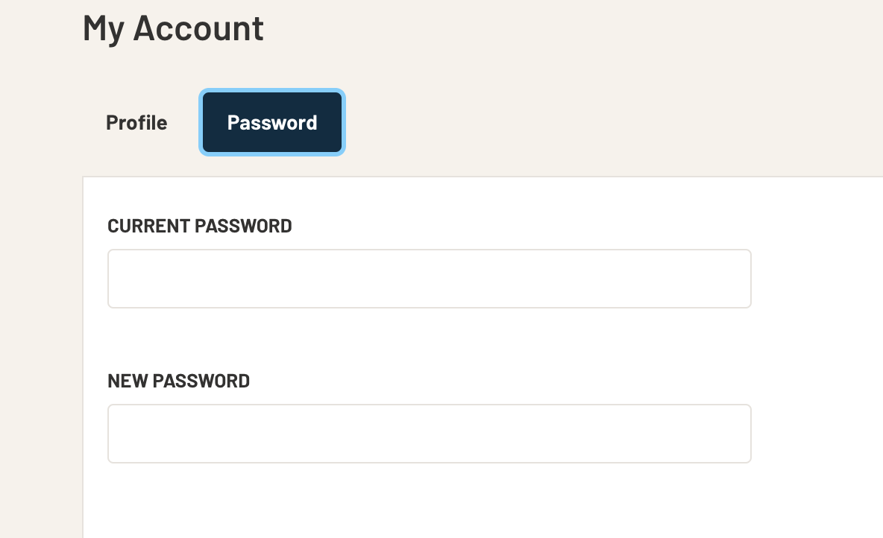Switch to the Profile tab

point(136,123)
